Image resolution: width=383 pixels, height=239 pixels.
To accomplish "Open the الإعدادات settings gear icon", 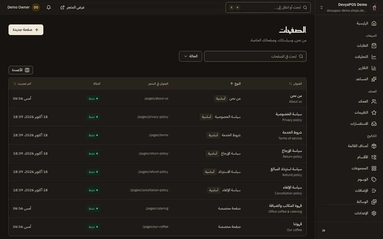I will pos(374,213).
